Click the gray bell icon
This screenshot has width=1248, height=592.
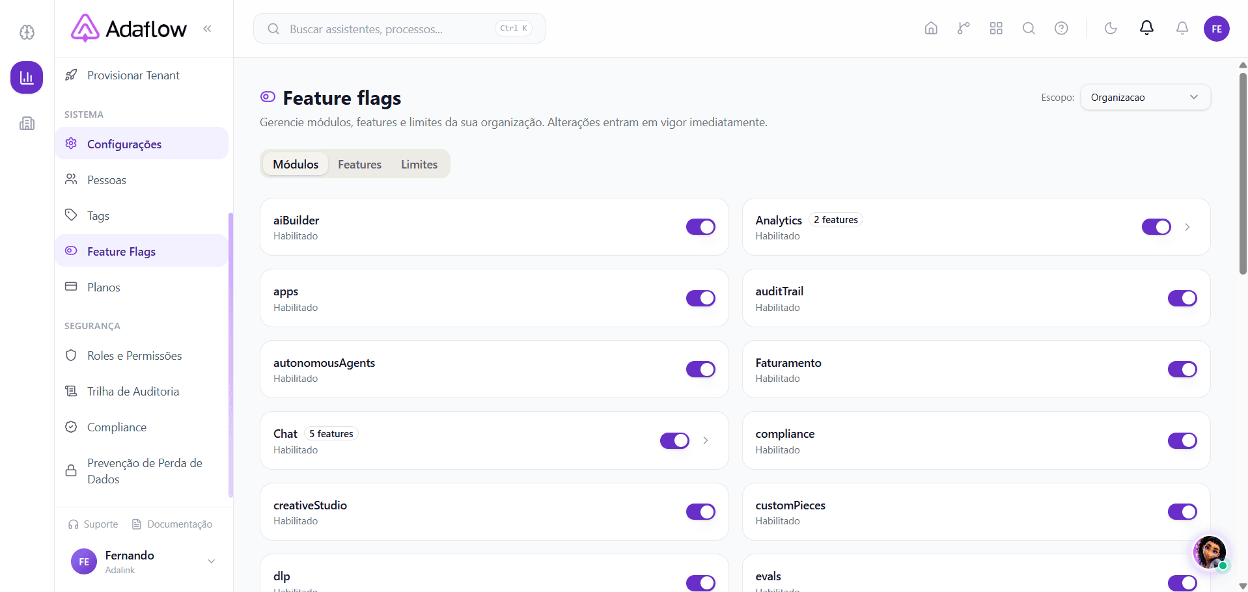1182,28
